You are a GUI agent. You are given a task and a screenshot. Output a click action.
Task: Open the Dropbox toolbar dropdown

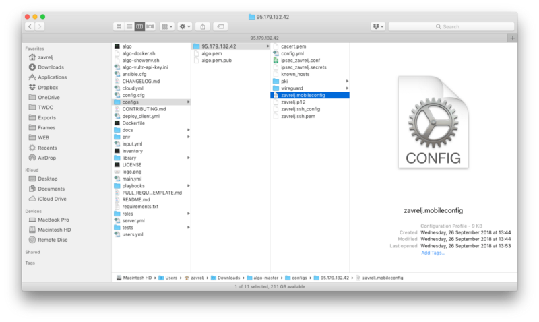click(x=378, y=26)
